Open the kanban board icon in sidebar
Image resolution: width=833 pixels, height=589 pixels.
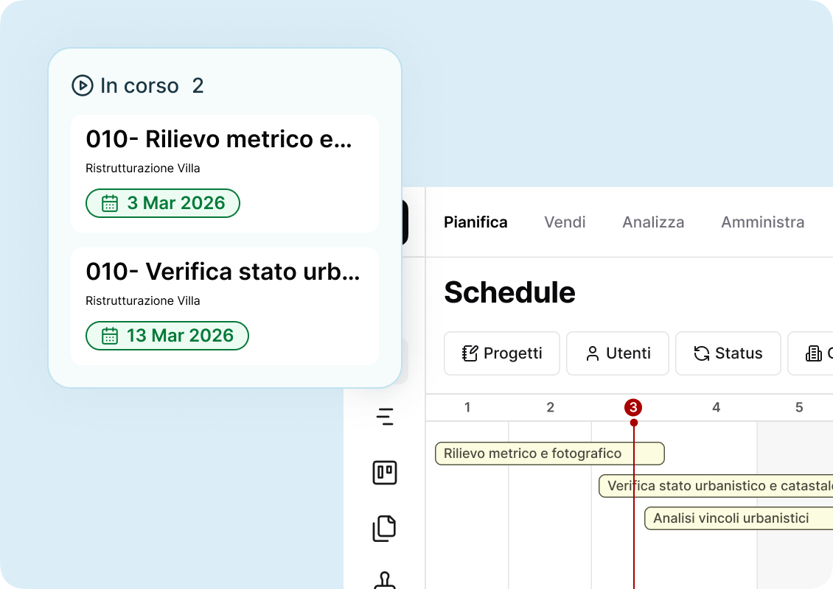point(385,472)
